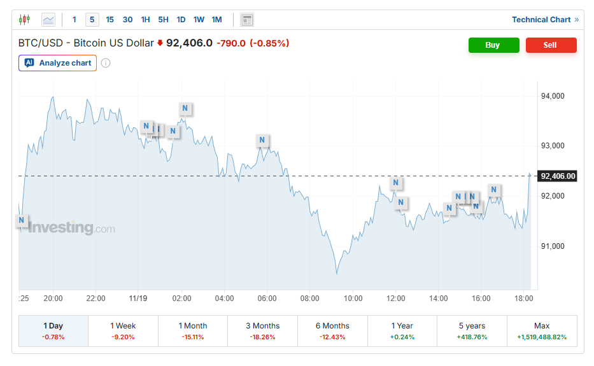
Task: Select the 15 minute interval
Action: (110, 20)
